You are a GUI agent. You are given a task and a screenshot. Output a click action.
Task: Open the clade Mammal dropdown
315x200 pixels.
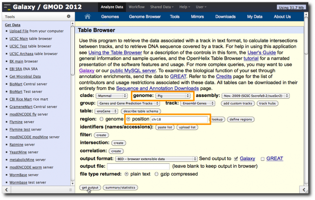(x=112, y=96)
